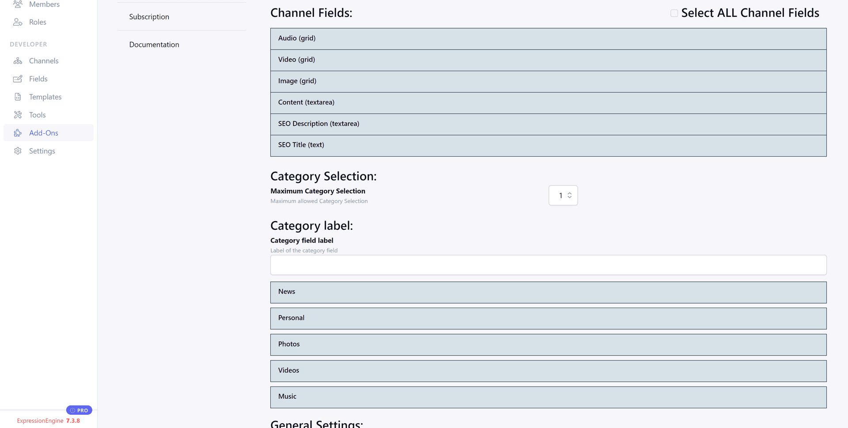This screenshot has height=428, width=848.
Task: Click the Settings gear icon
Action: pos(18,151)
